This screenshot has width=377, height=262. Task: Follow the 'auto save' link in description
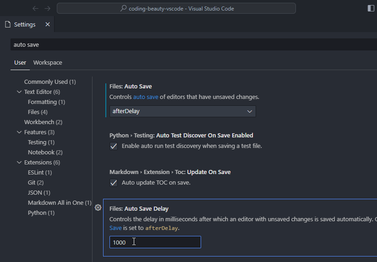tap(146, 97)
